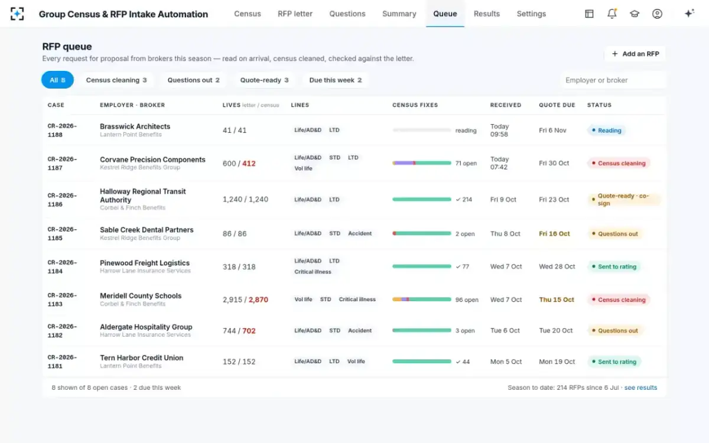Screen dimensions: 709x443
Task: Open the Questions tab
Action: click(347, 14)
